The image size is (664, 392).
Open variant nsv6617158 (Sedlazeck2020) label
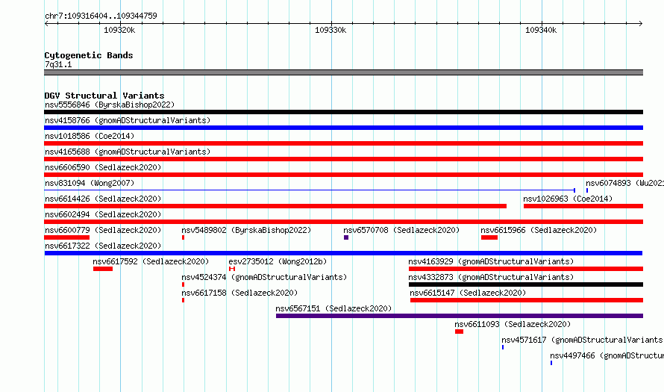(x=239, y=293)
